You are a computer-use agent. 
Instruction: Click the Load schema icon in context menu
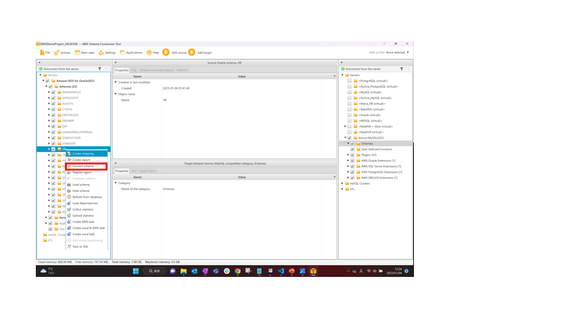[x=69, y=185]
